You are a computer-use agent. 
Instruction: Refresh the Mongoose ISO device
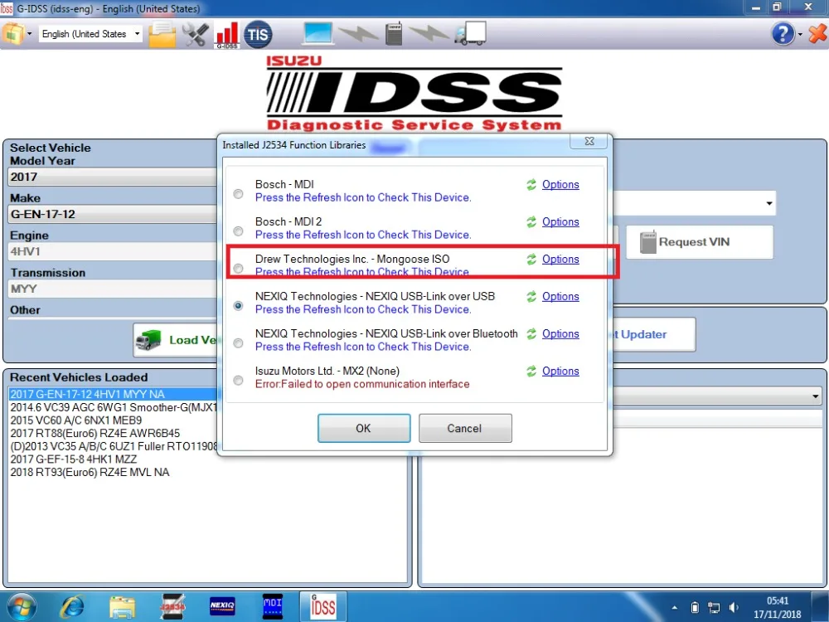click(531, 259)
